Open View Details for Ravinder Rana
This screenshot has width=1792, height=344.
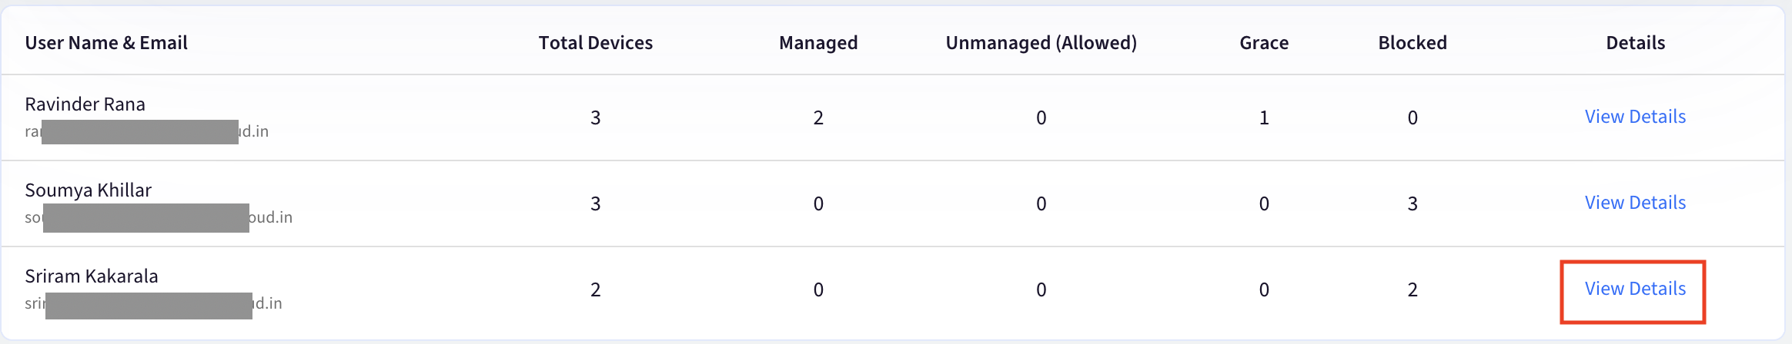(x=1635, y=117)
